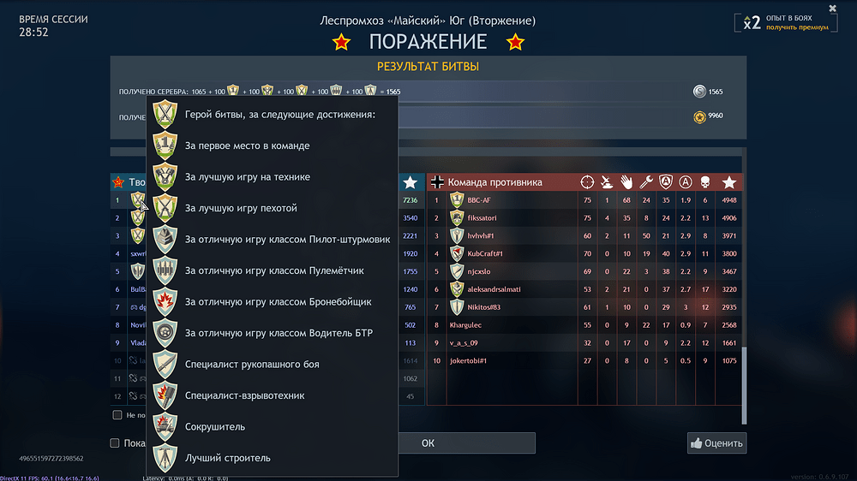Select player BBC-AF in enemy team
857x481 pixels.
point(479,200)
